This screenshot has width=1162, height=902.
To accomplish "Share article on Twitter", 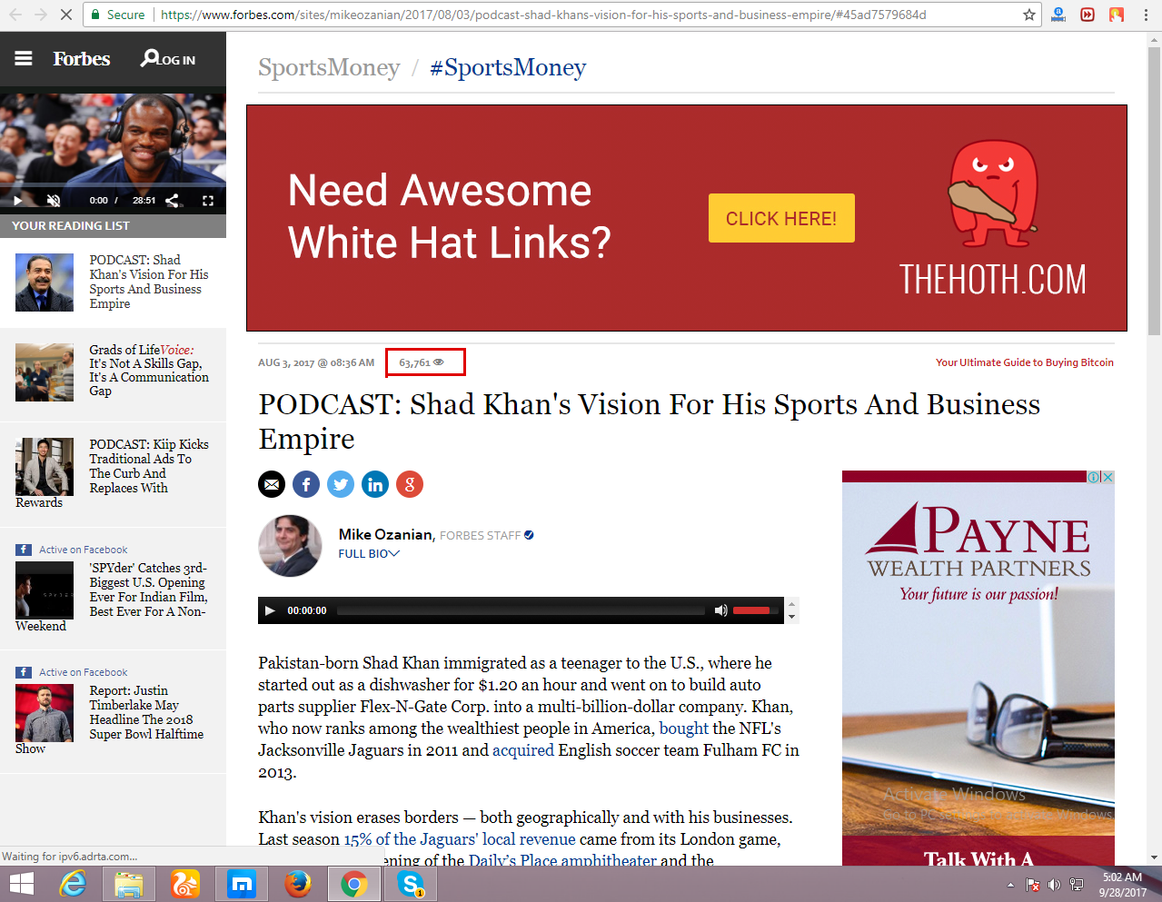I will pyautogui.click(x=341, y=484).
